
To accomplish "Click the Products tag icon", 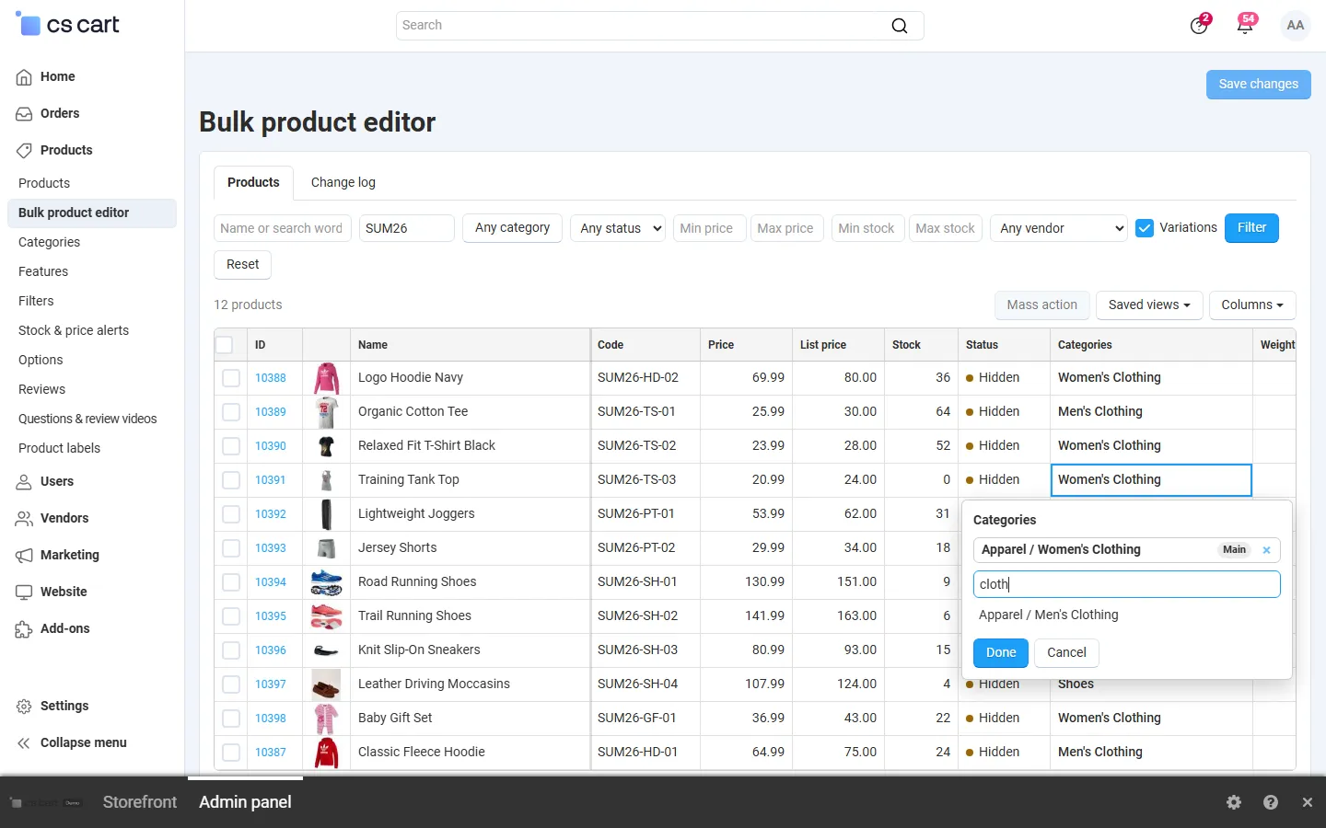I will (x=24, y=151).
